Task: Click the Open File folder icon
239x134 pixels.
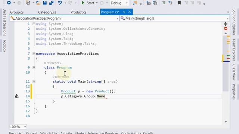Action: tap(38, 3)
